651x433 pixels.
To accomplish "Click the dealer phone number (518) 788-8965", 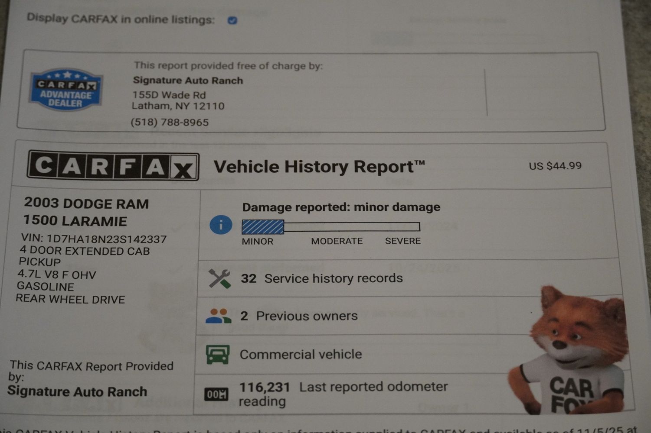I will (170, 123).
